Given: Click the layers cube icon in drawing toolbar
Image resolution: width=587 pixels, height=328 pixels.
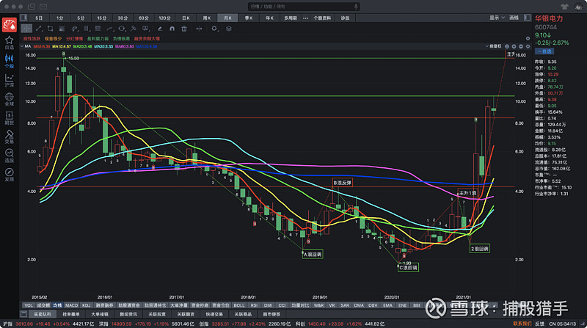Looking at the screenshot, I should click(229, 29).
